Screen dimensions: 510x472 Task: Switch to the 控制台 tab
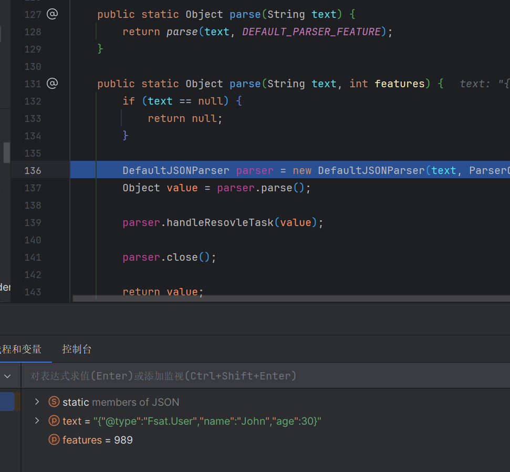click(x=77, y=349)
